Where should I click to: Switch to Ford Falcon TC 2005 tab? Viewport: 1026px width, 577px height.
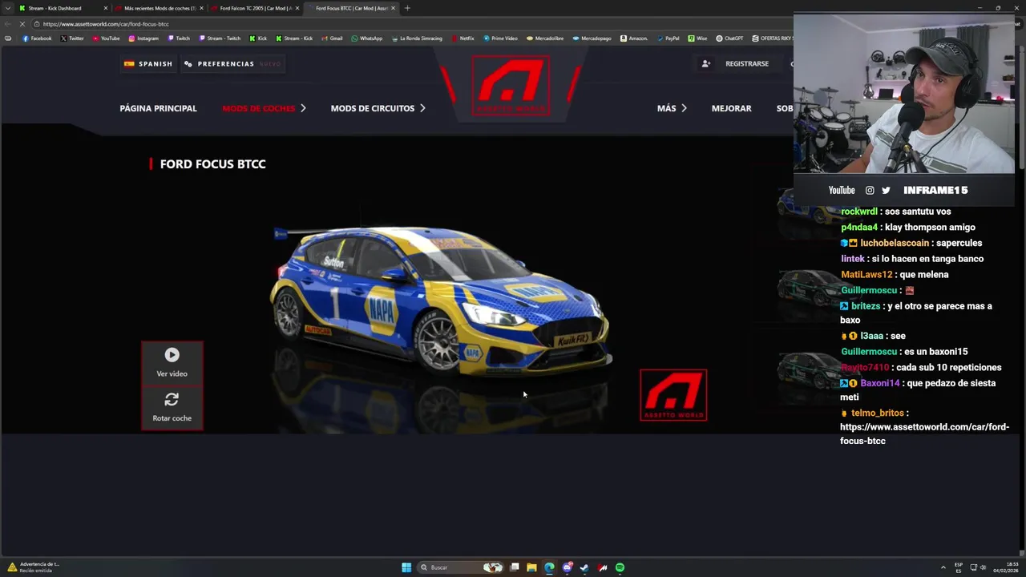pos(255,8)
